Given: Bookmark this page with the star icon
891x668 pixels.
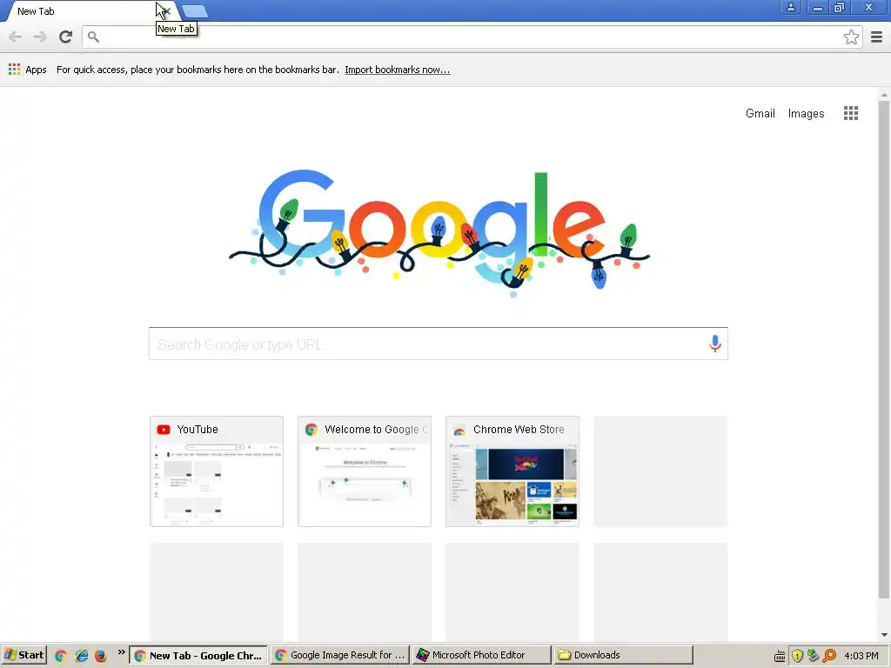Looking at the screenshot, I should [x=851, y=37].
